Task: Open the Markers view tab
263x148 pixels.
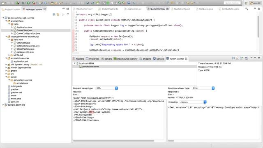Action: coord(78,59)
